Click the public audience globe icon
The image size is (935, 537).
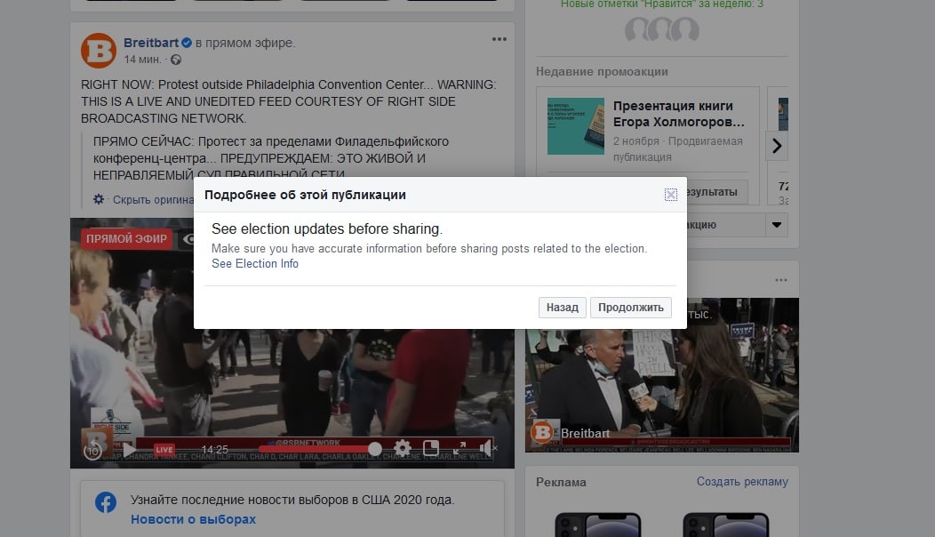click(176, 60)
